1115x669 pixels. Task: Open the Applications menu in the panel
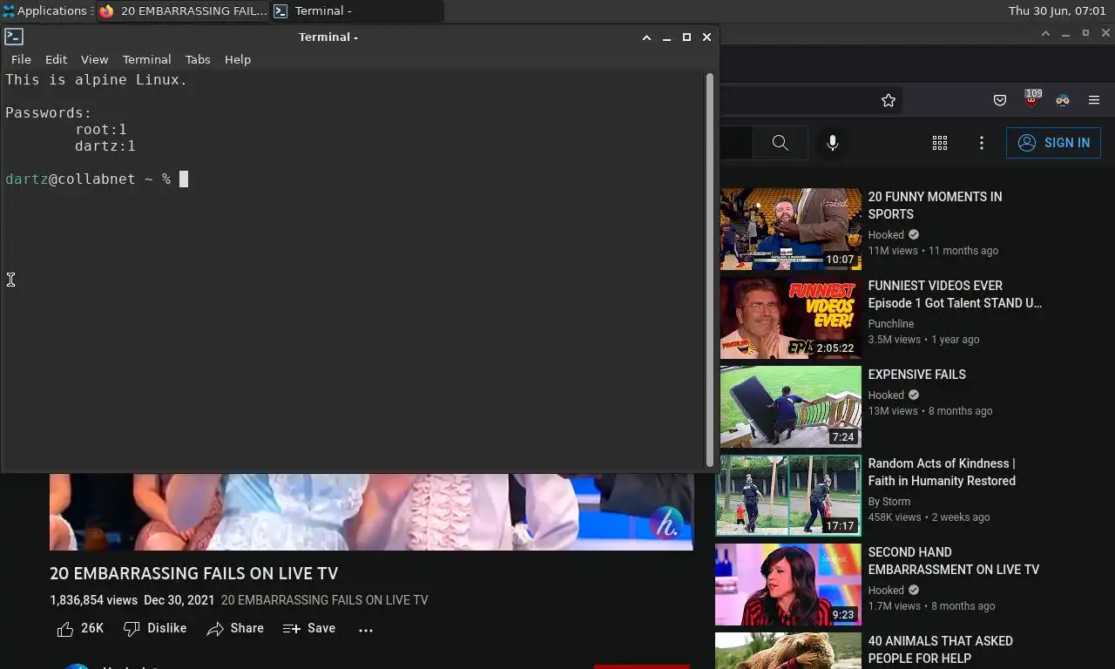pyautogui.click(x=47, y=11)
